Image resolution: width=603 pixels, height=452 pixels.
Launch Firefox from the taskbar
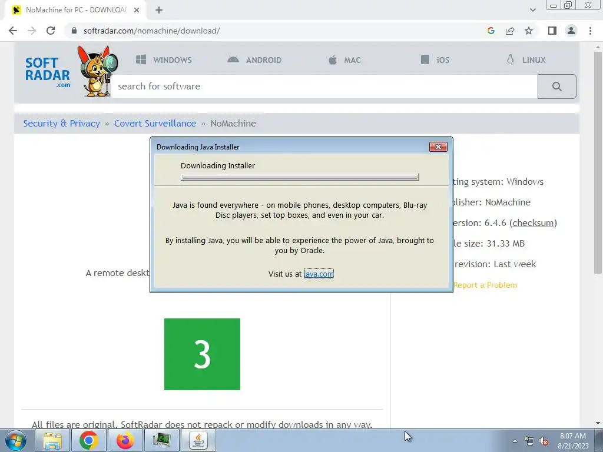click(x=125, y=440)
